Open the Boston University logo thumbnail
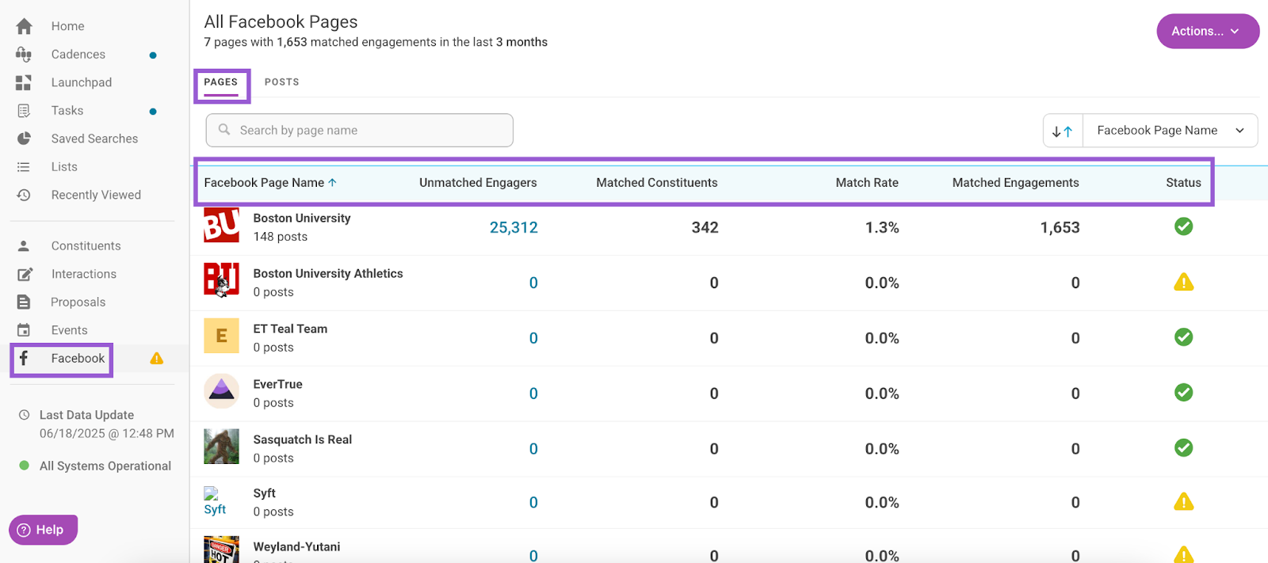Viewport: 1268px width, 563px height. (x=221, y=225)
